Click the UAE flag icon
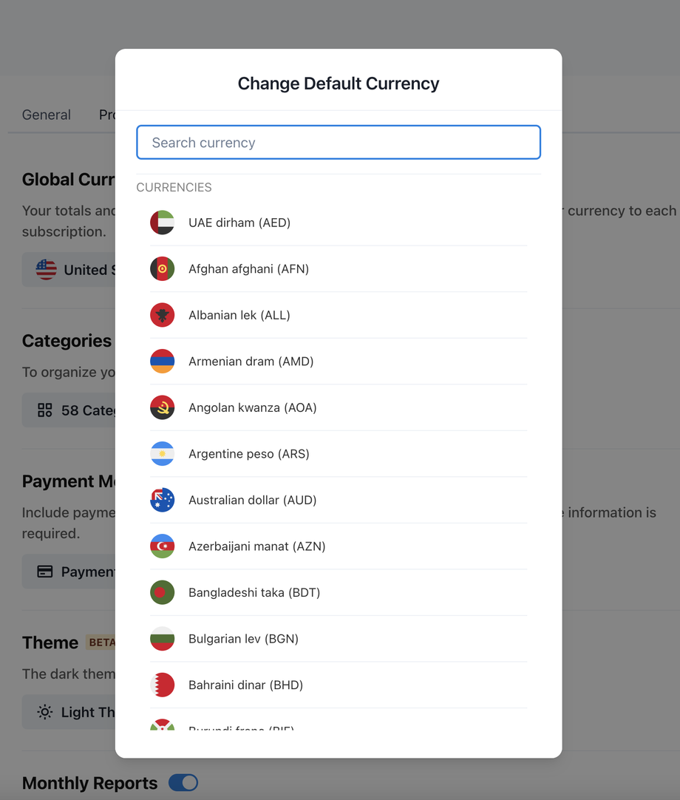680x800 pixels. 162,223
